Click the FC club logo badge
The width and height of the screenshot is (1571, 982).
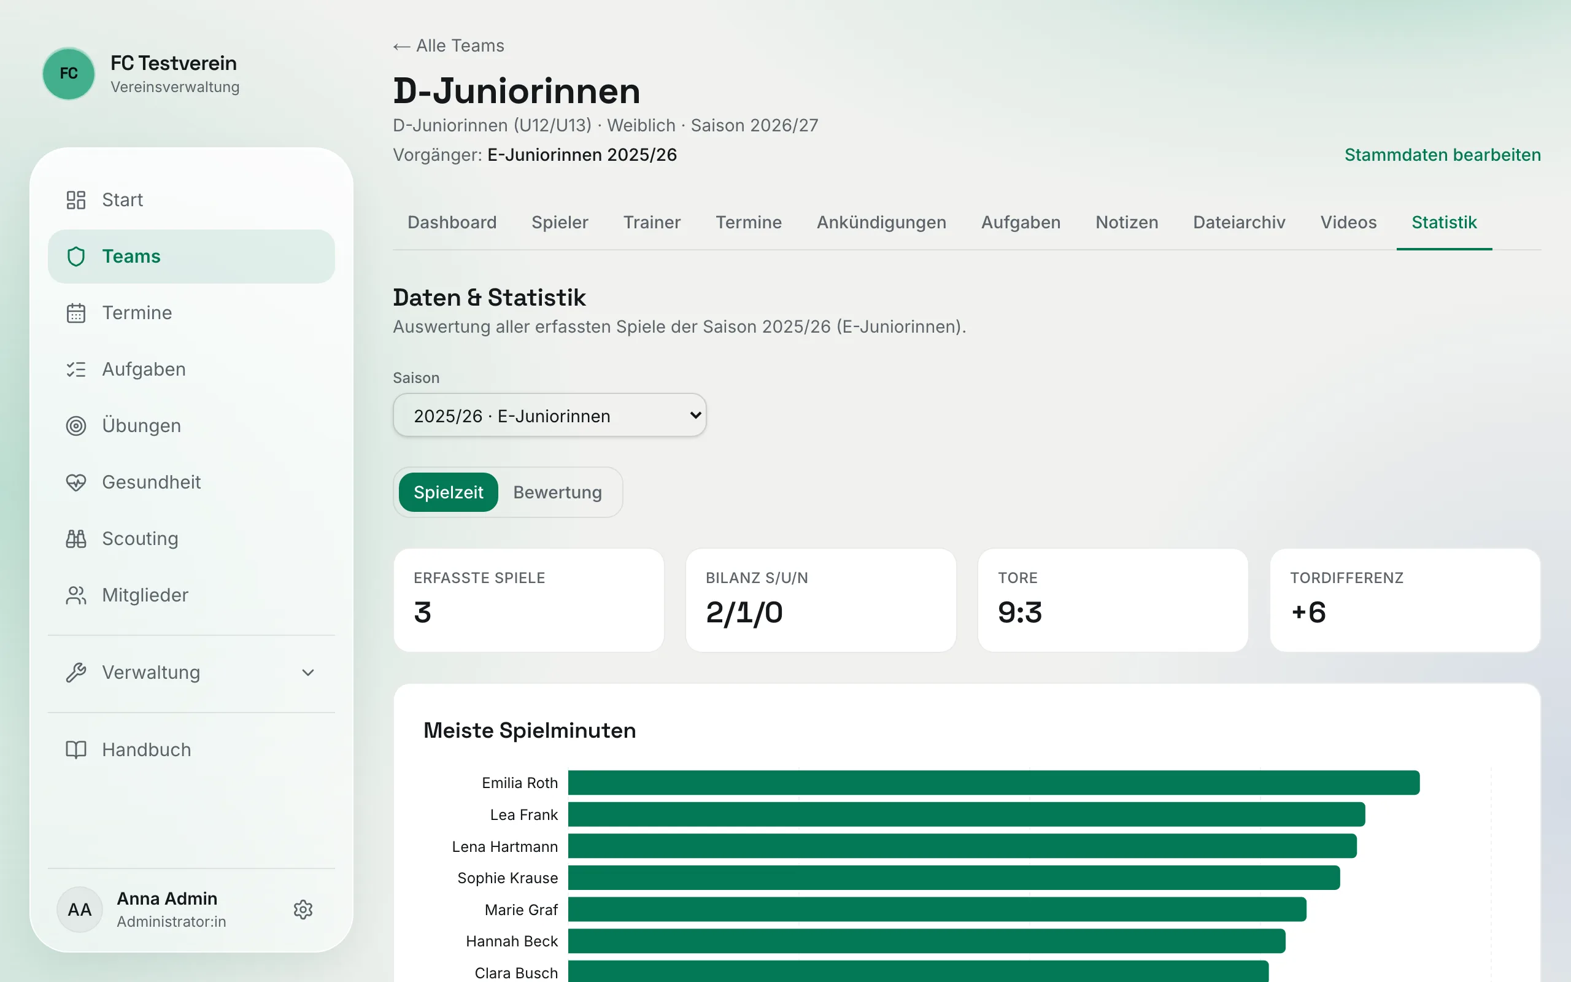69,74
